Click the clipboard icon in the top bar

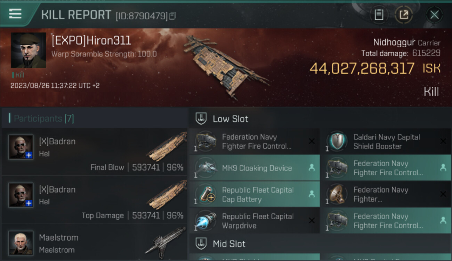(x=379, y=15)
